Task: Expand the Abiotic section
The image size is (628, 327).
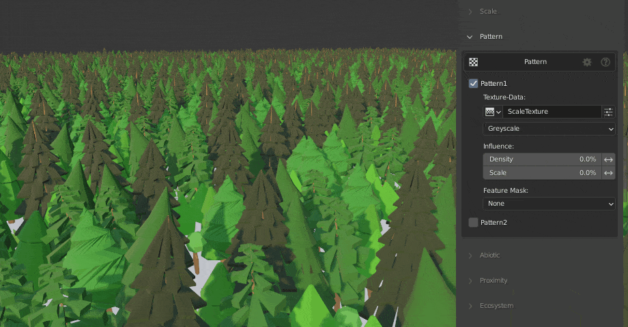Action: (470, 255)
